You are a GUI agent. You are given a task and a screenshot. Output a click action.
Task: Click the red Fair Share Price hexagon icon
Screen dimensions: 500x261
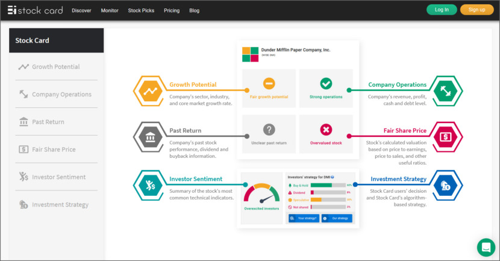click(446, 137)
